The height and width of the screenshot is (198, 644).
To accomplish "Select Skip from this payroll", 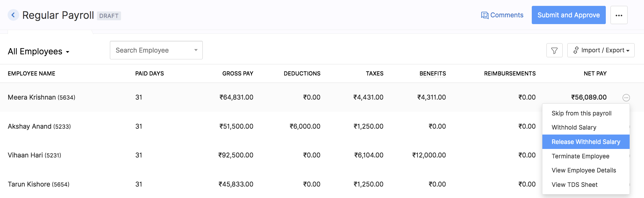I will coord(581,113).
